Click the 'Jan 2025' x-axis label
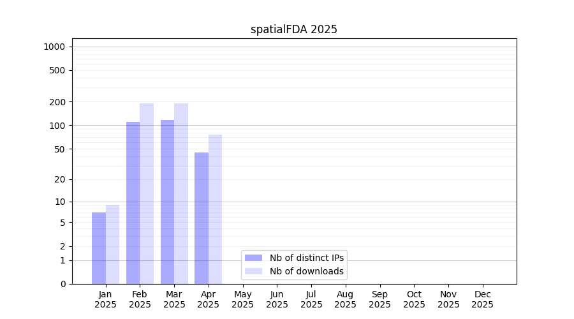The width and height of the screenshot is (574, 319). click(x=106, y=299)
